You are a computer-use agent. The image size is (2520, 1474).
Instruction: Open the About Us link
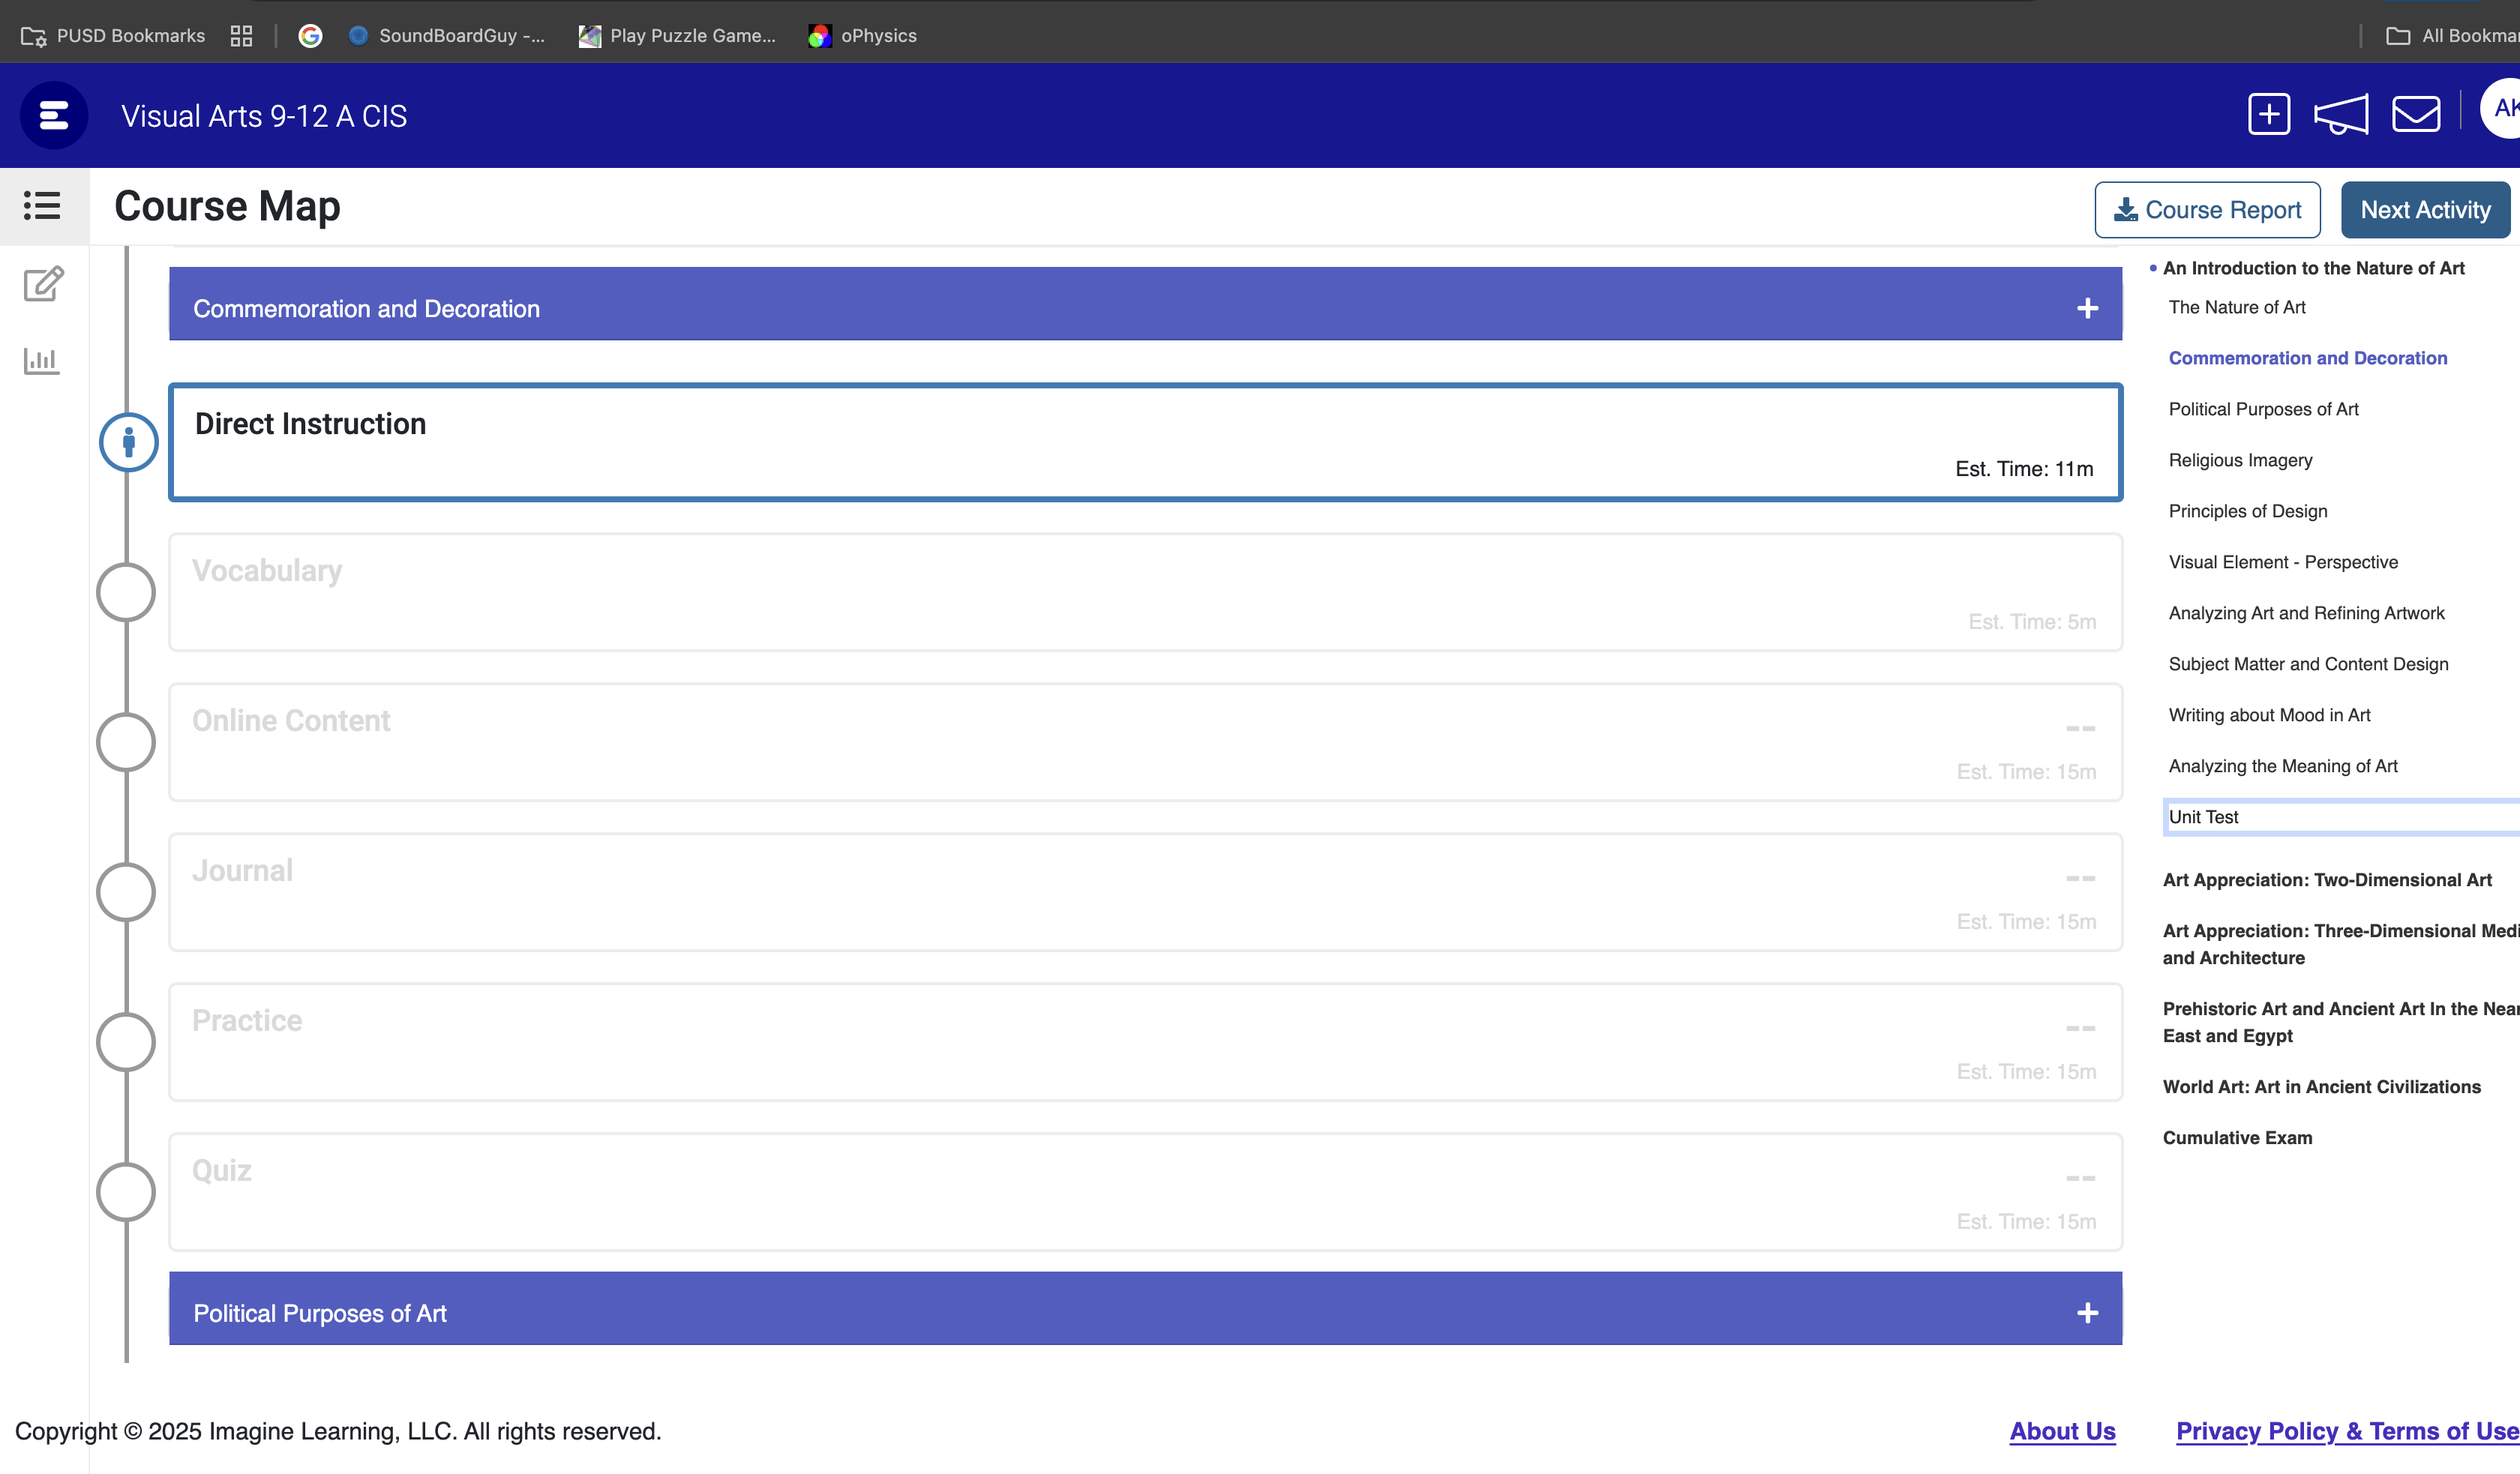click(2062, 1431)
